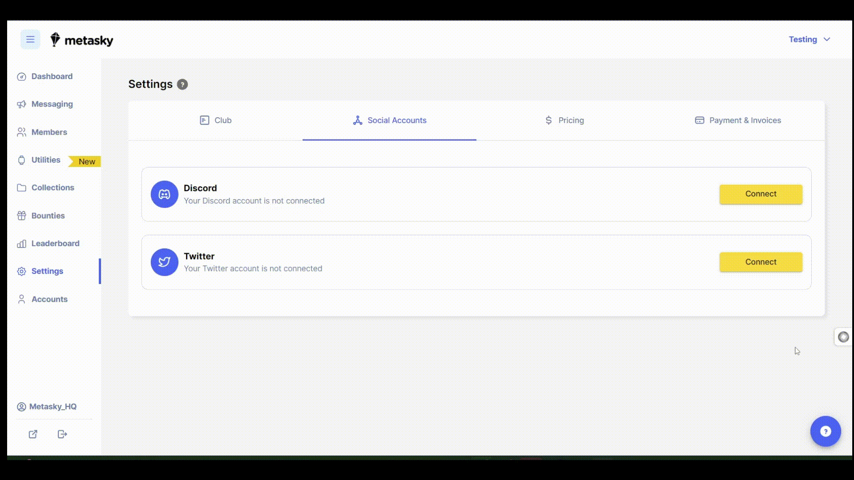Viewport: 854px width, 480px height.
Task: Click the Discord logo icon
Action: pos(164,194)
